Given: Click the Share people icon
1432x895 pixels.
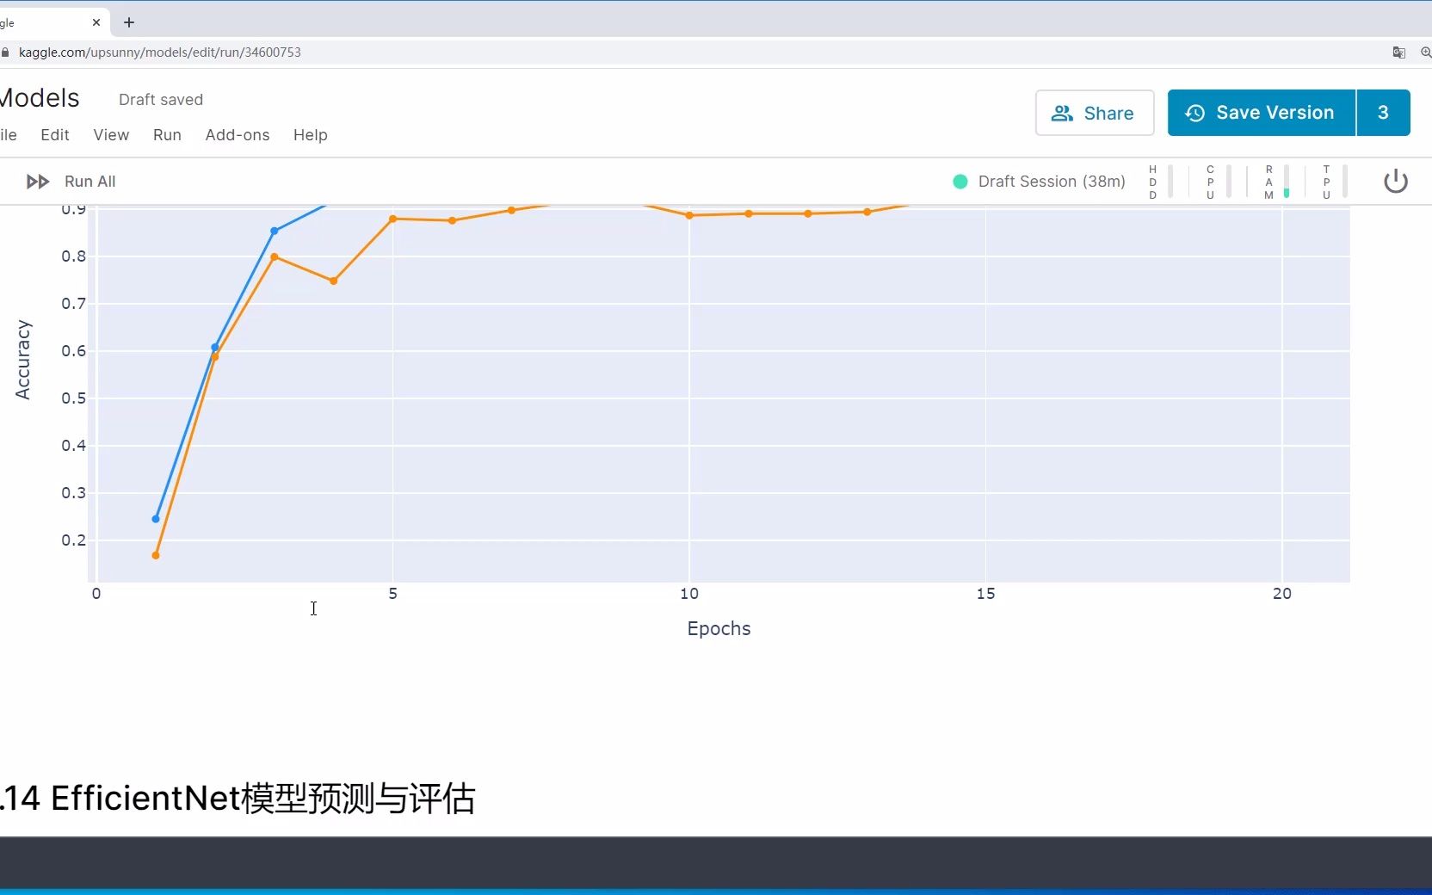Looking at the screenshot, I should click(1063, 113).
